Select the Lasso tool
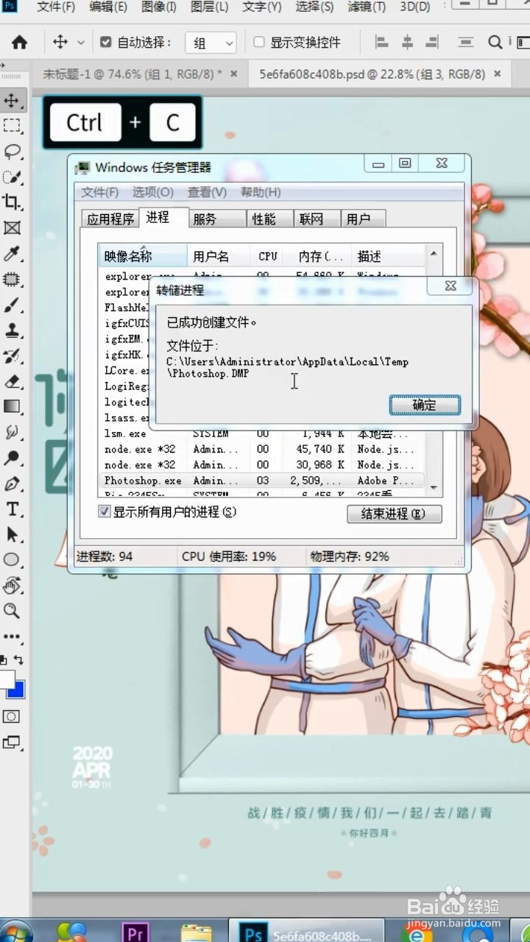Viewport: 530px width, 942px height. 12,152
